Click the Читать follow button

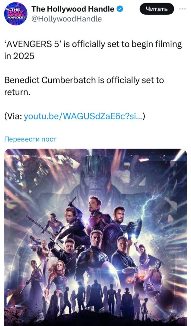(157, 9)
